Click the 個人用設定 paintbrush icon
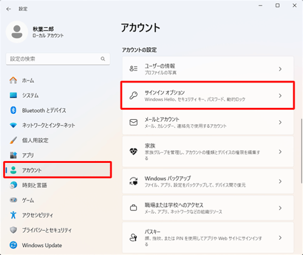303x255 pixels. 13,140
